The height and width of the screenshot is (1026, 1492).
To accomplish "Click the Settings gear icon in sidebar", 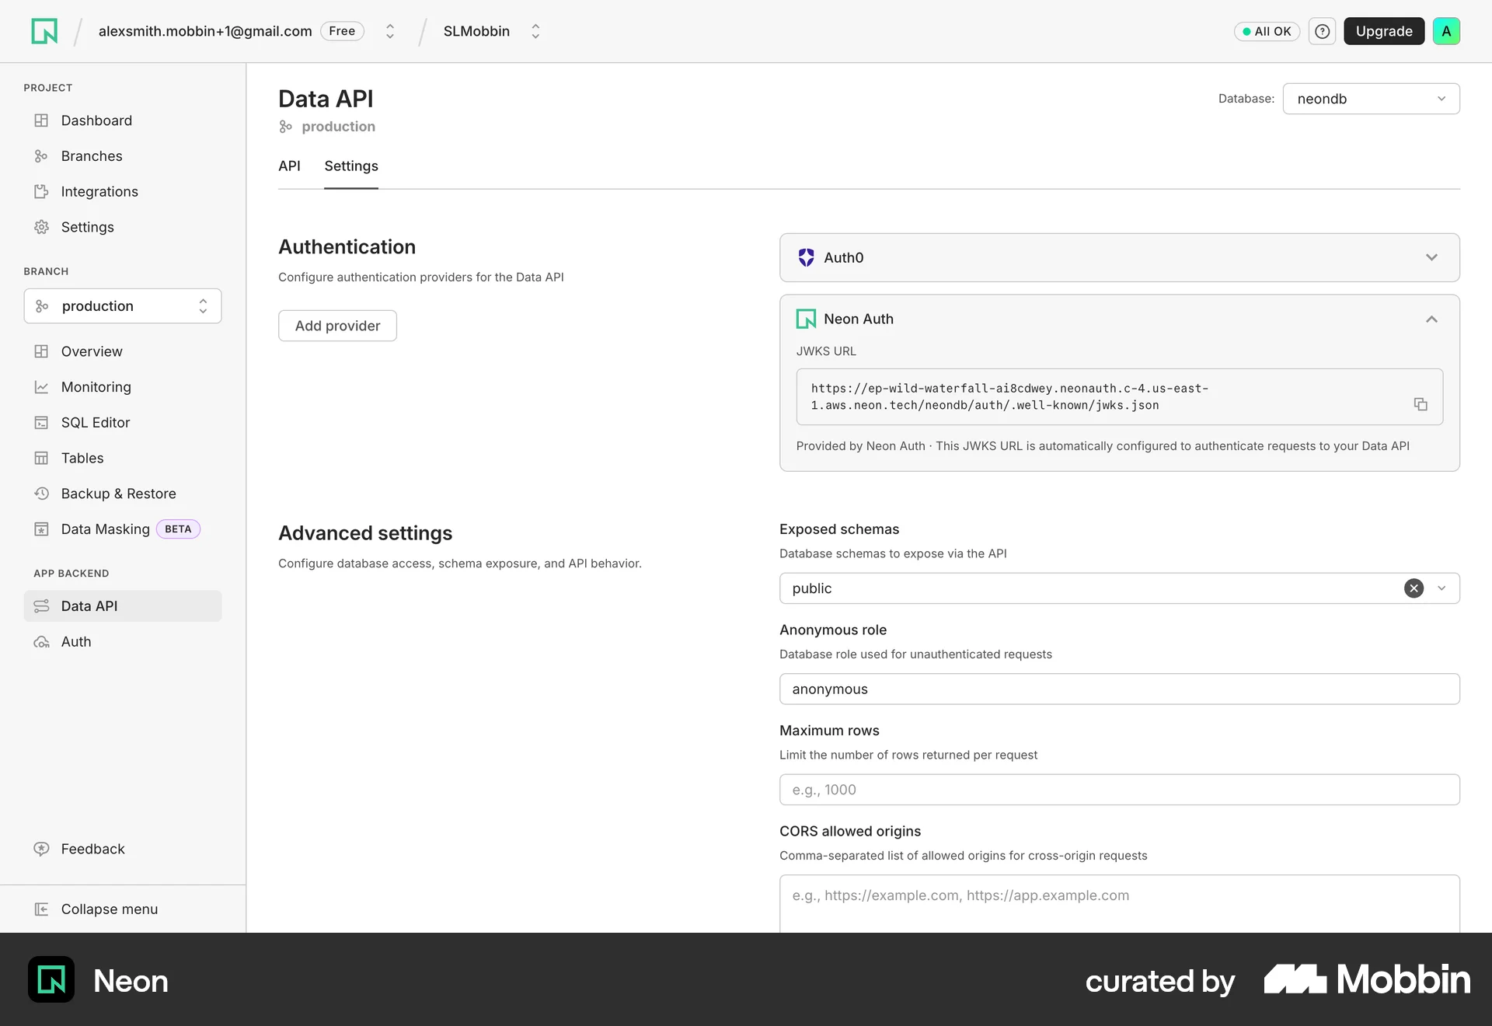I will [x=41, y=227].
